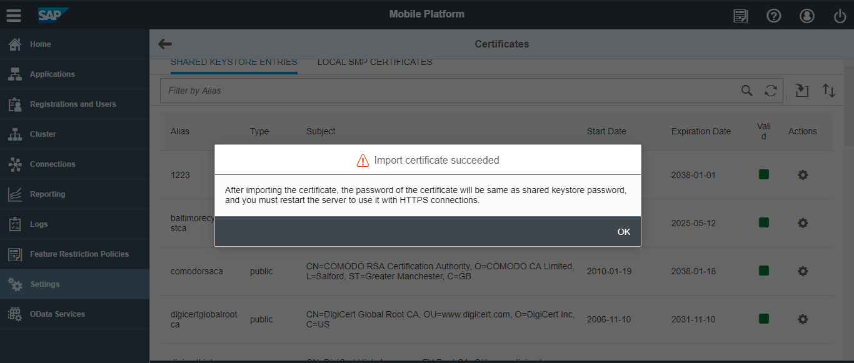
Task: Open actions gear for 1223 certificate
Action: point(803,175)
